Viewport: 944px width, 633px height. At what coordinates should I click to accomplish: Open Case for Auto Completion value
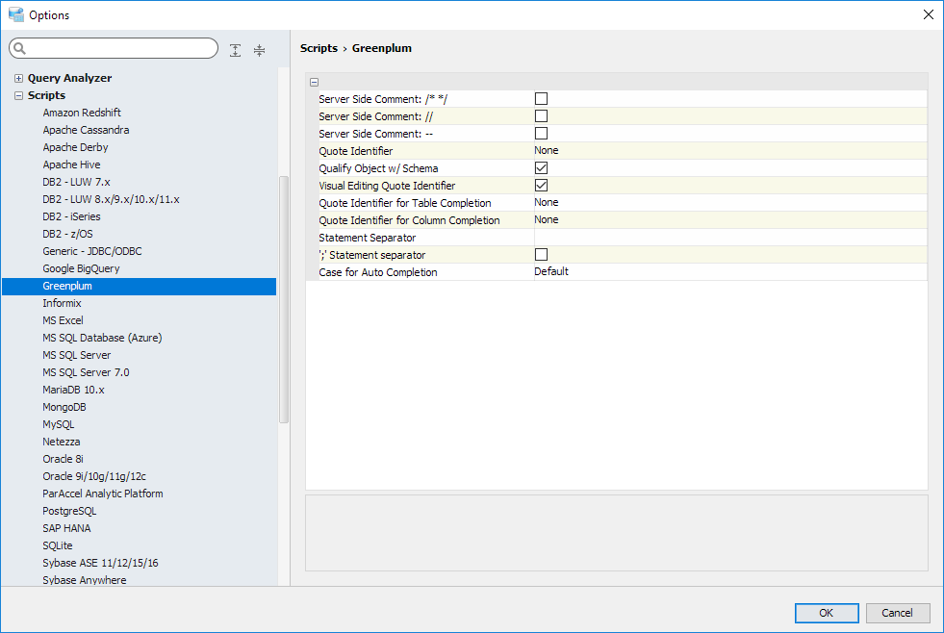(x=729, y=271)
